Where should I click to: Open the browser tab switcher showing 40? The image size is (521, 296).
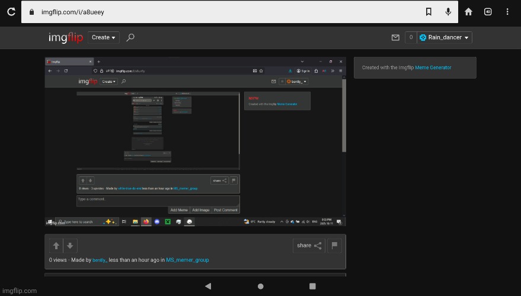point(488,12)
